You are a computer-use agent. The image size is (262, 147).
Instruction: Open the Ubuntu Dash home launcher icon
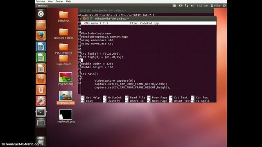coord(41,14)
